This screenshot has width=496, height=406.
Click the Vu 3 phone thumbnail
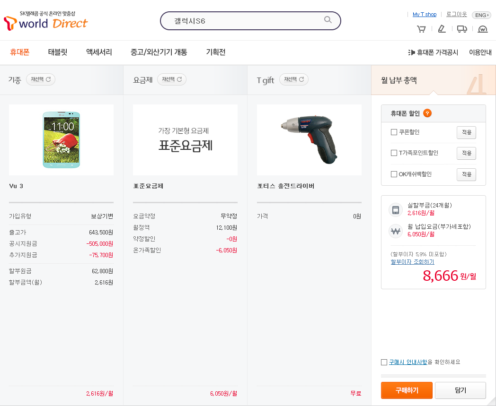61,140
